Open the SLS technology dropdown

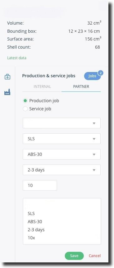click(62, 139)
